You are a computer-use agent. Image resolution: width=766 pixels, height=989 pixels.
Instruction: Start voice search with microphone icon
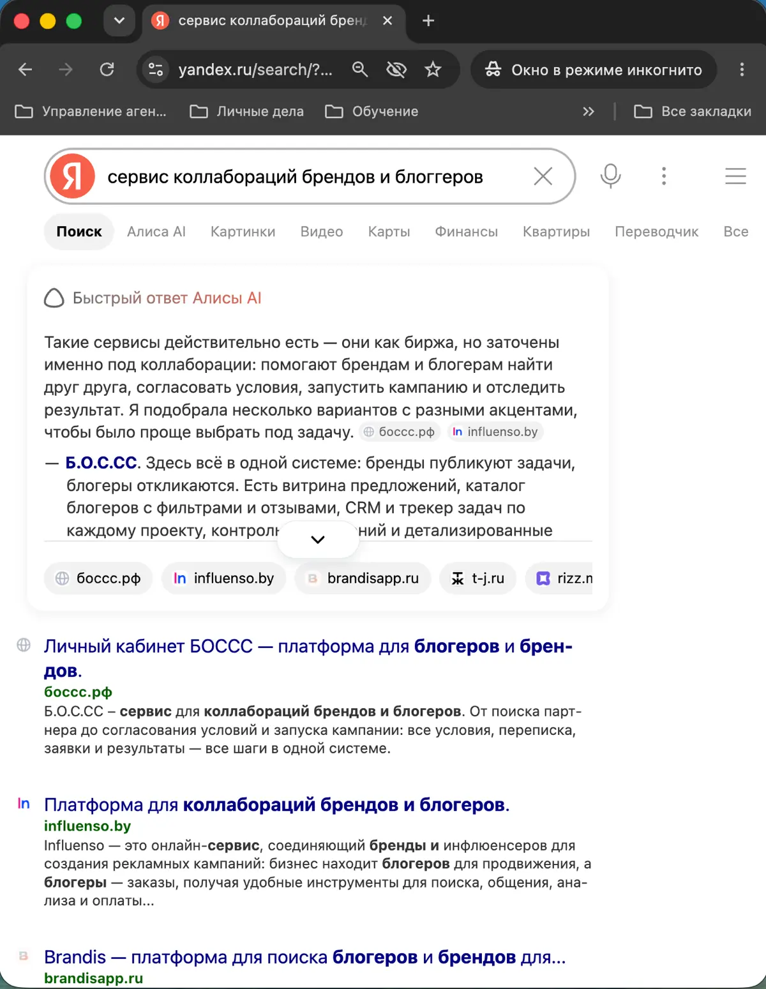click(610, 176)
